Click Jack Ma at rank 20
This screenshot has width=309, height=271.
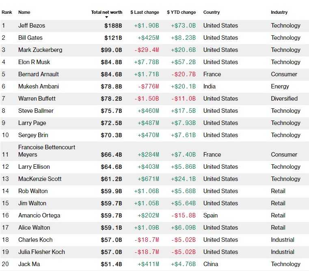coord(29,264)
